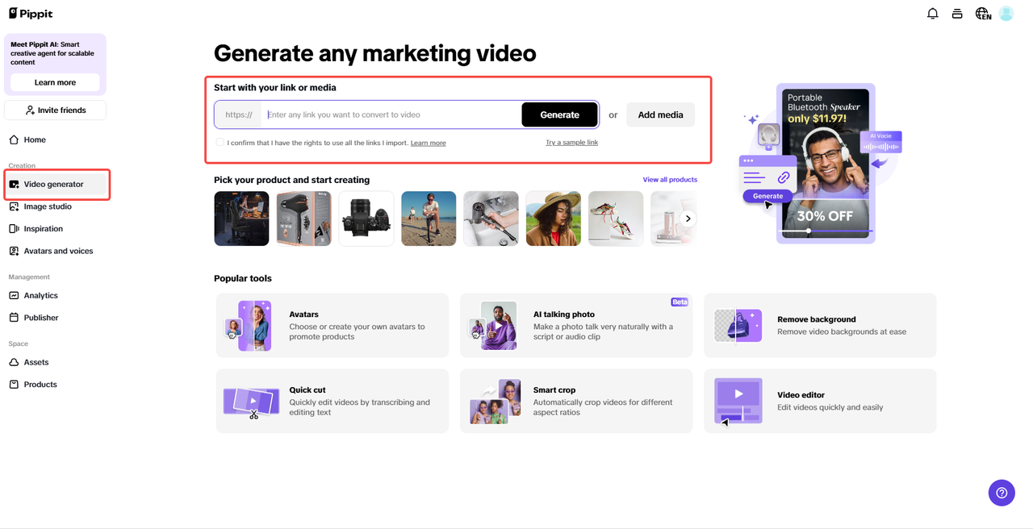
Task: Open the Products section
Action: coord(39,384)
